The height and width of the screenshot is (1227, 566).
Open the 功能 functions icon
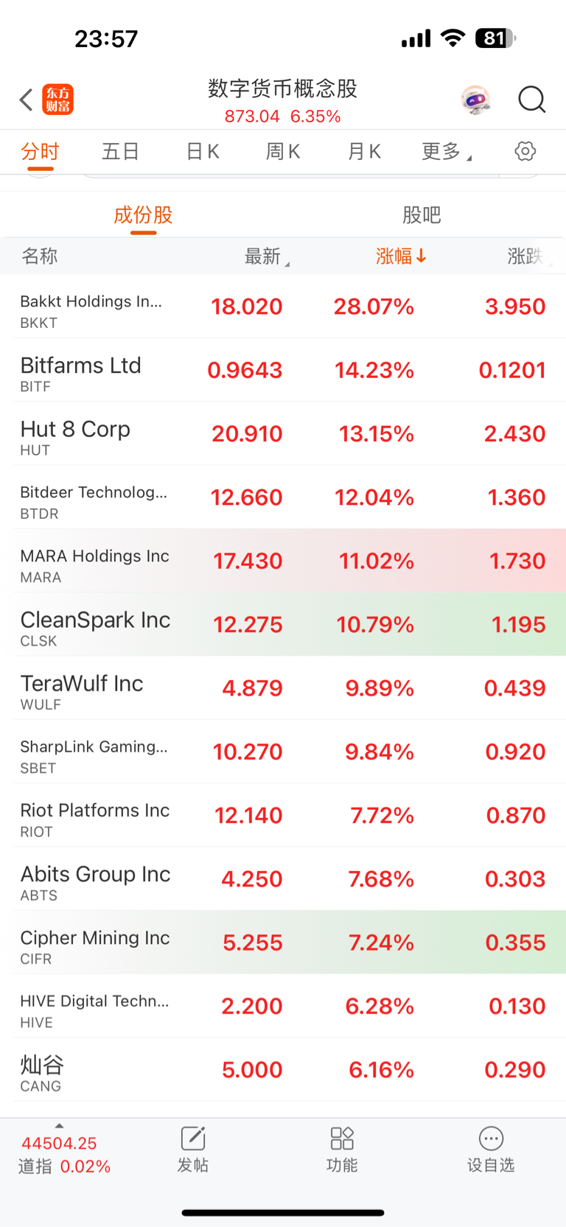(x=342, y=1150)
